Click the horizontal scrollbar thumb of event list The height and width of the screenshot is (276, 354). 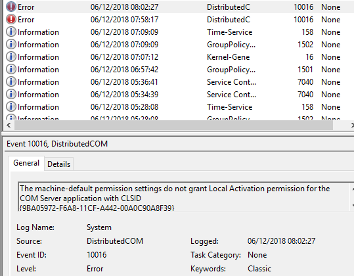(173, 125)
